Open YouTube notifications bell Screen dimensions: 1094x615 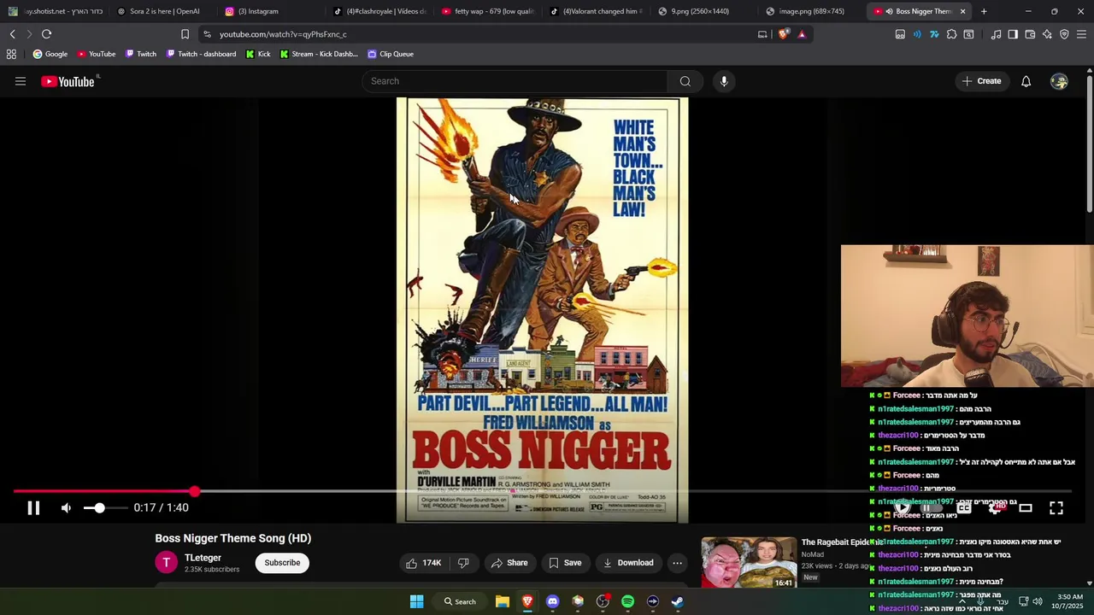coord(1026,81)
